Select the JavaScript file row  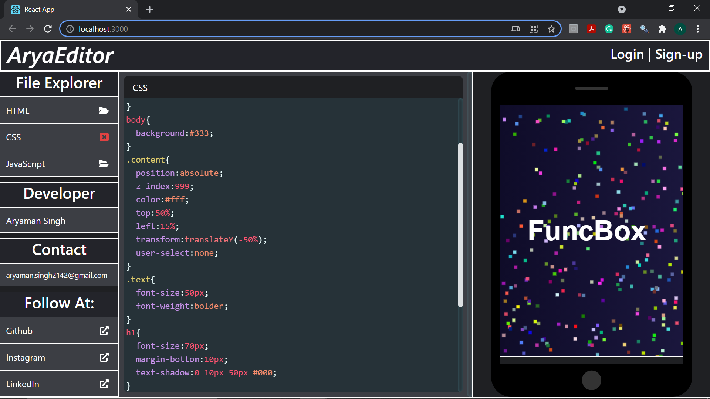point(59,164)
